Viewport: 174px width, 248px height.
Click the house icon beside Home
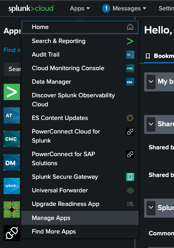(x=130, y=27)
